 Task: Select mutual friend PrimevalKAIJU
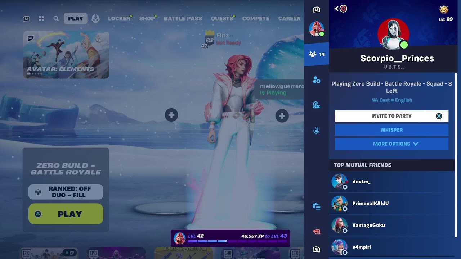pos(392,204)
